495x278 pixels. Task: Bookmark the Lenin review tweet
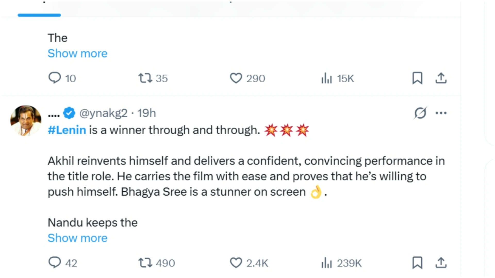417,263
